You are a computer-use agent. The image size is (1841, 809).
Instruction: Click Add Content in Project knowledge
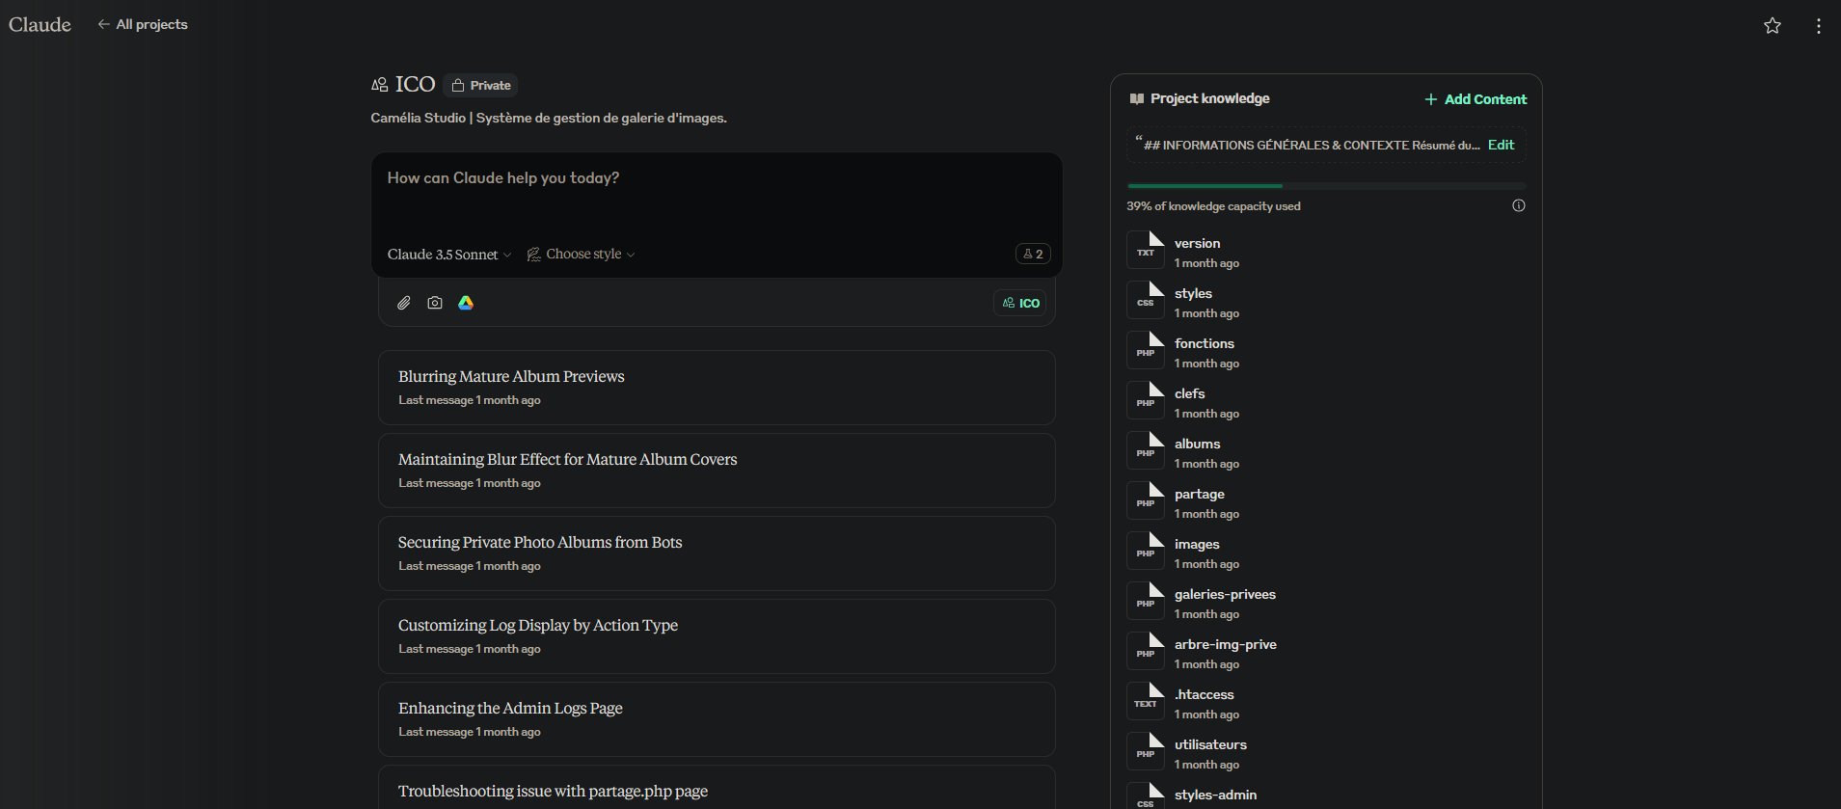[1476, 99]
